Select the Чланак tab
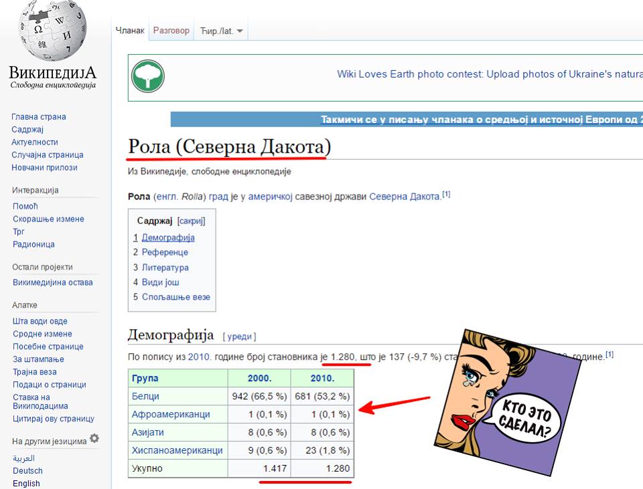The image size is (643, 489). coord(130,31)
